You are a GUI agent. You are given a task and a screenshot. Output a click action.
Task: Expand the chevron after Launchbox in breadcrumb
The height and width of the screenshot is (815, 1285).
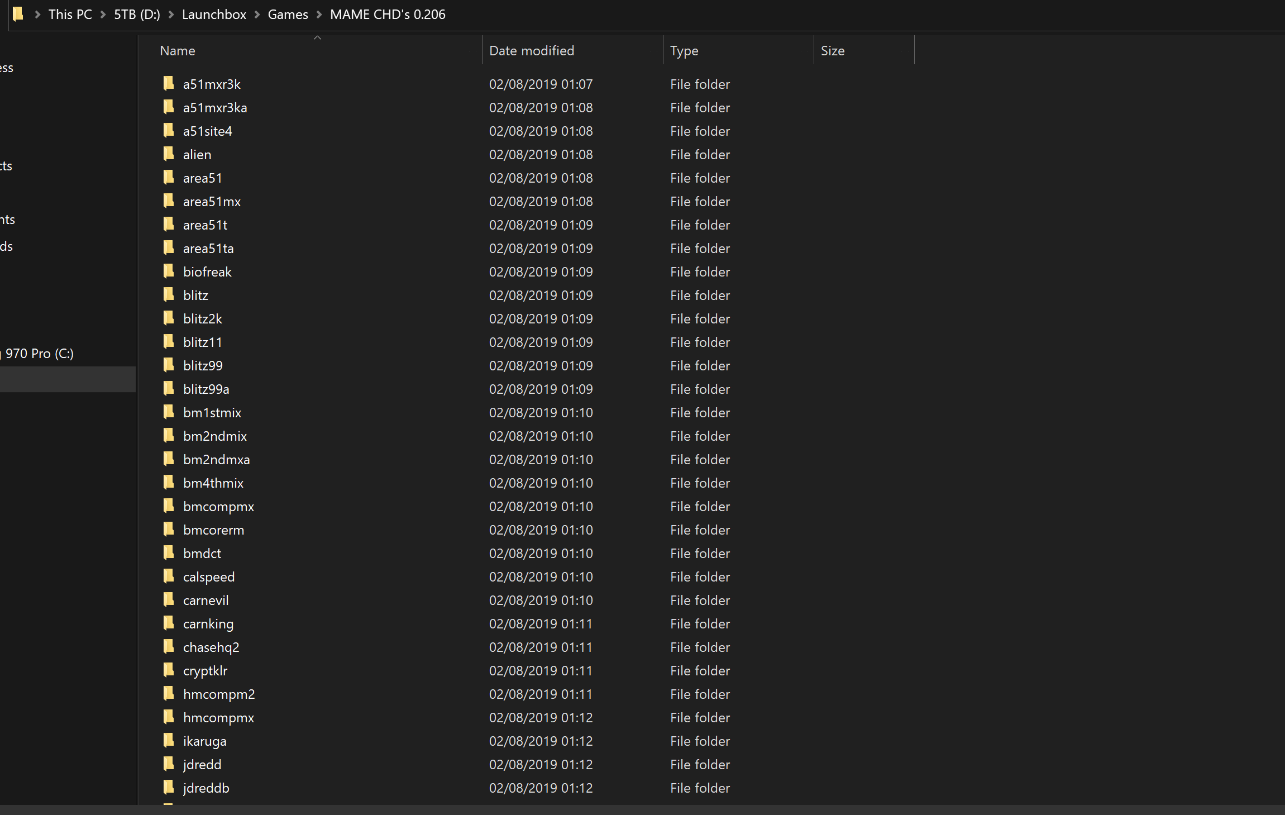pyautogui.click(x=257, y=15)
